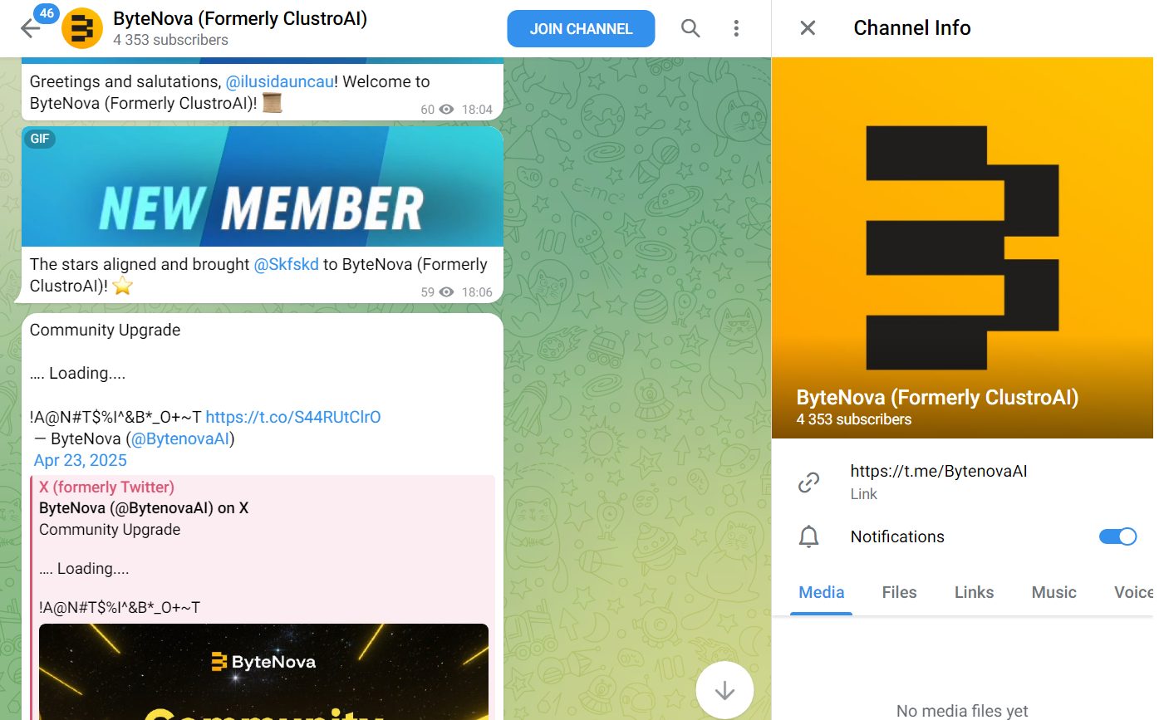Click the eye views icon on the 18:04 message
The height and width of the screenshot is (720, 1159).
[x=447, y=110]
